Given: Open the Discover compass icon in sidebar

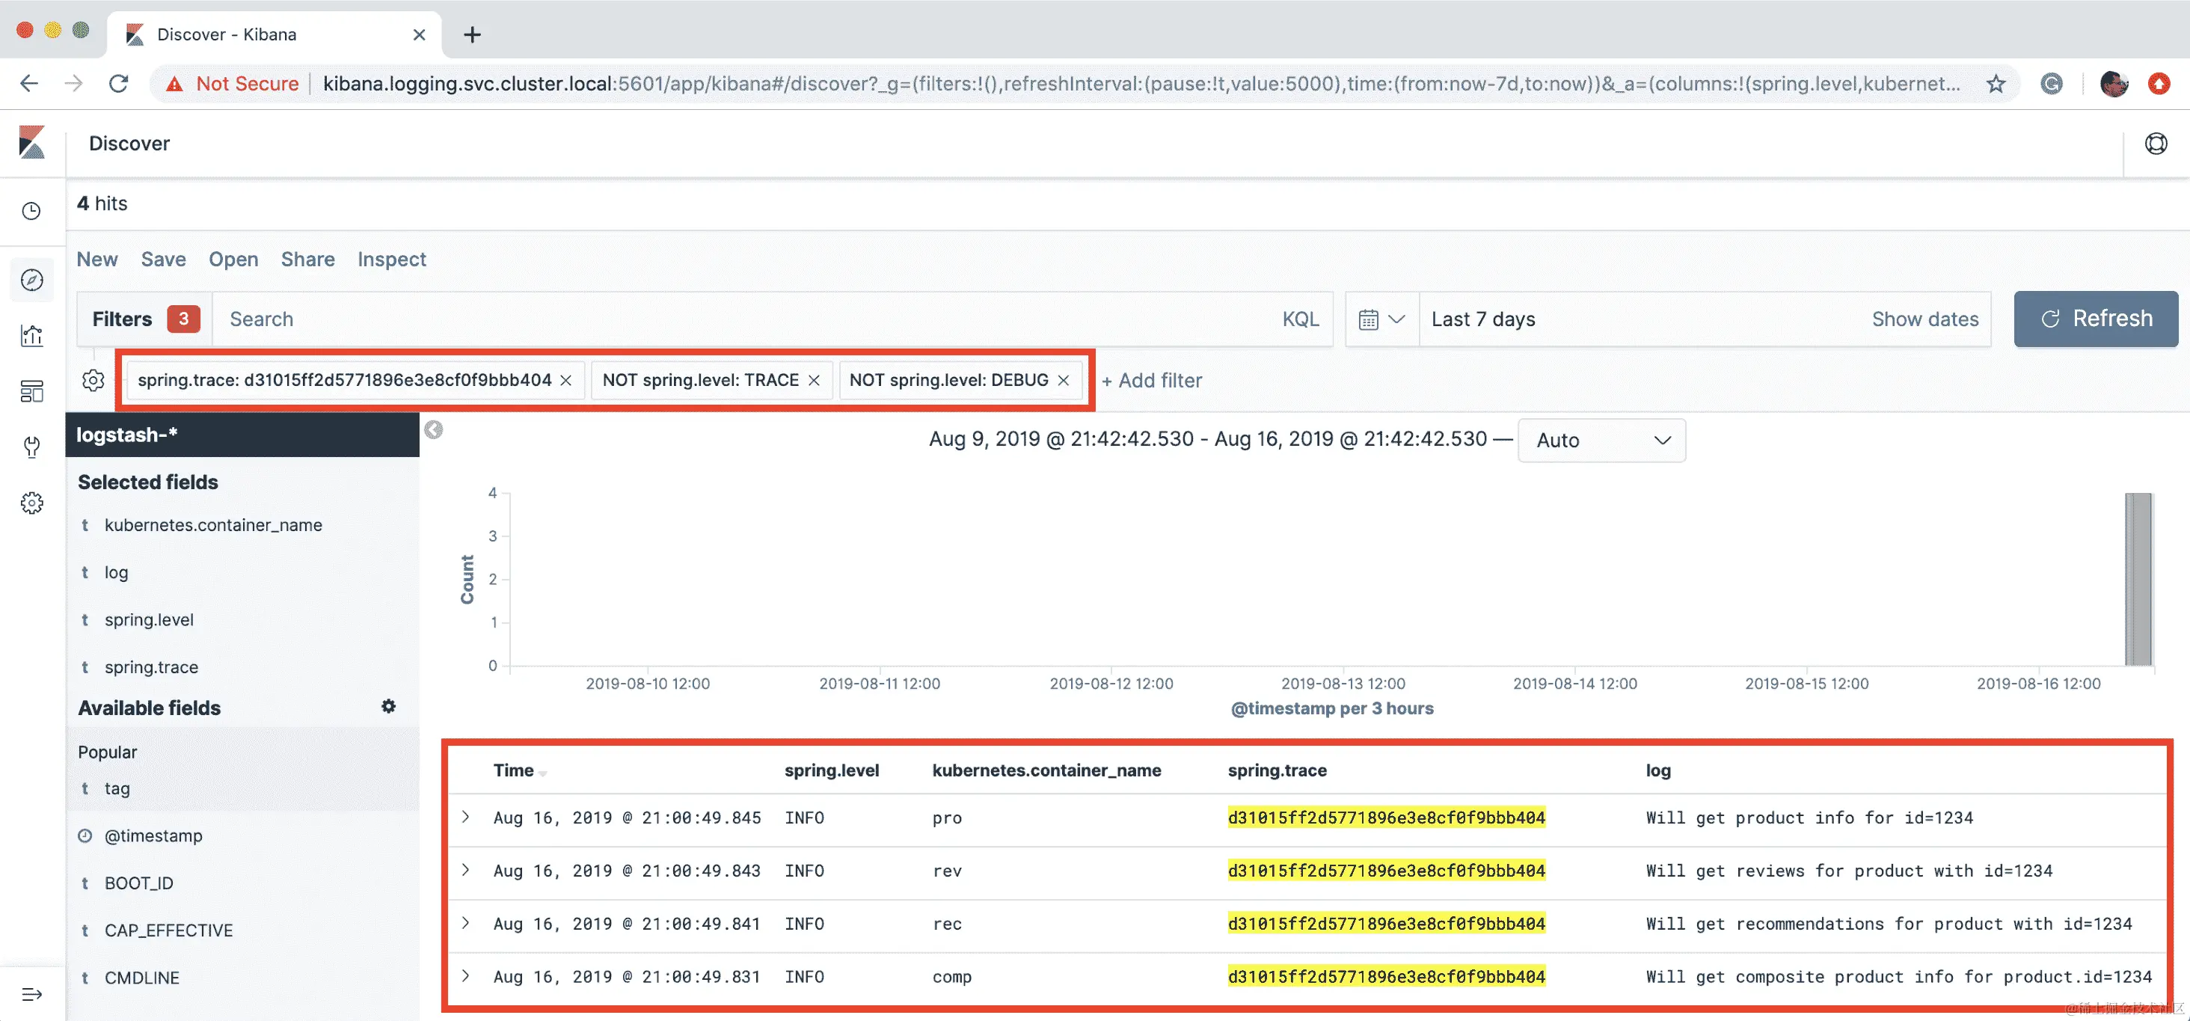Looking at the screenshot, I should coord(31,280).
